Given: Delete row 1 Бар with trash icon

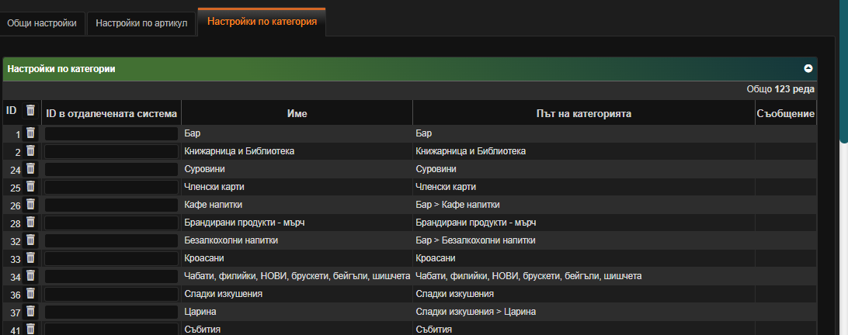Looking at the screenshot, I should [30, 133].
